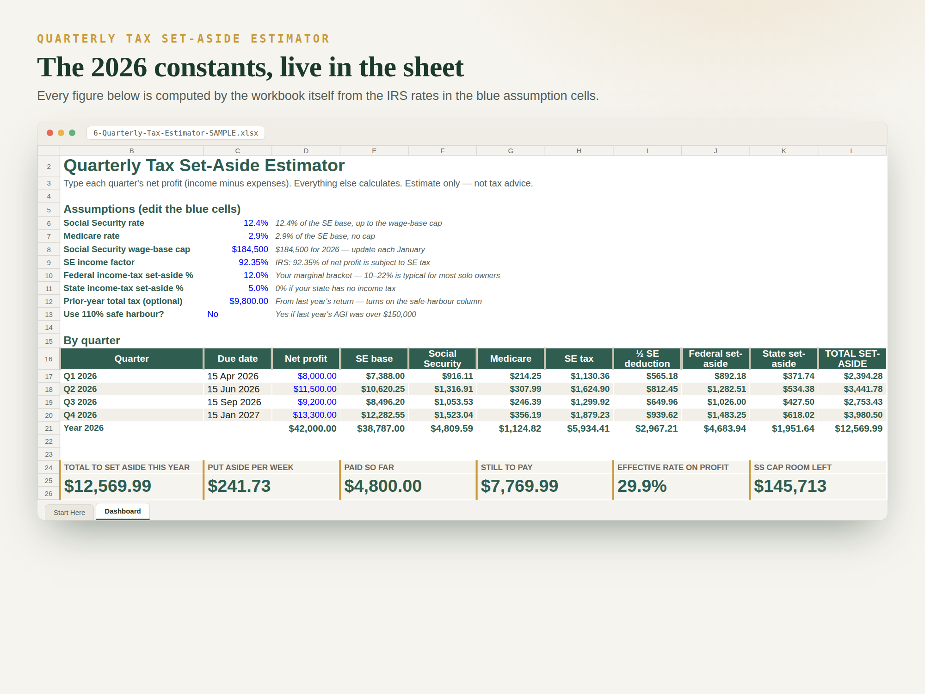Select the safe harbour 'No' cell
925x694 pixels.
pos(238,314)
